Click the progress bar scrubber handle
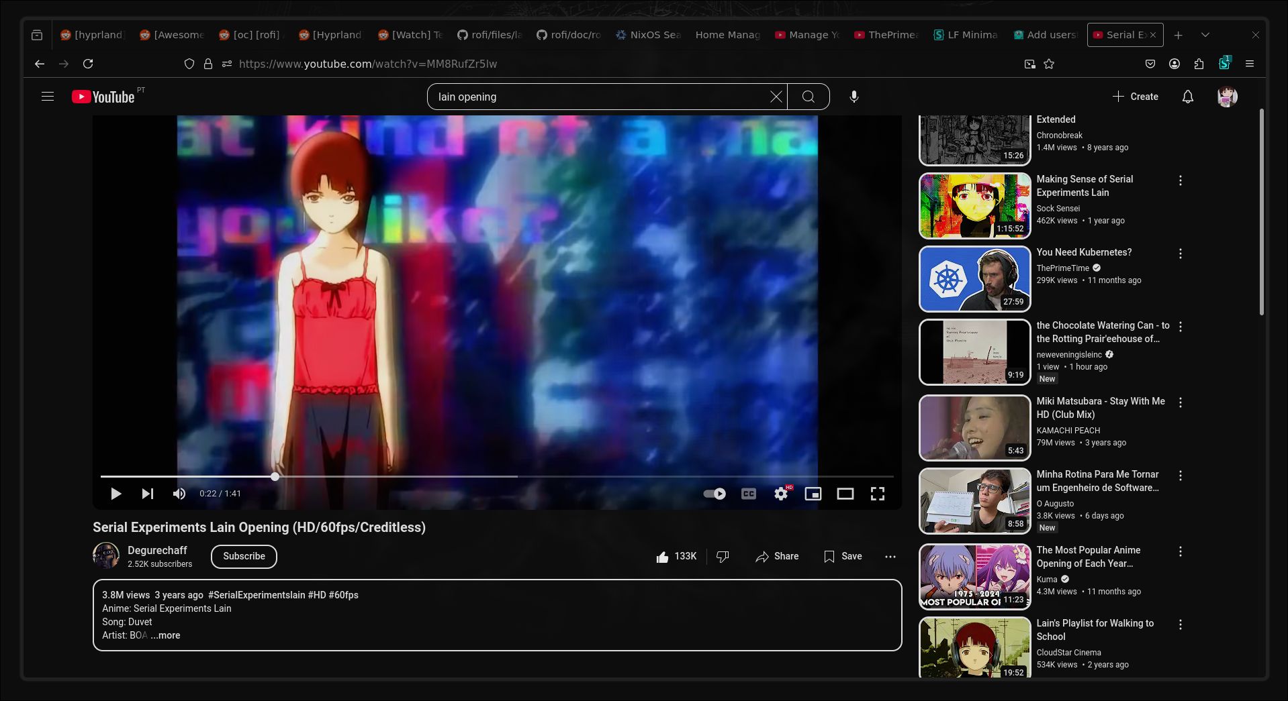The image size is (1288, 701). [275, 476]
